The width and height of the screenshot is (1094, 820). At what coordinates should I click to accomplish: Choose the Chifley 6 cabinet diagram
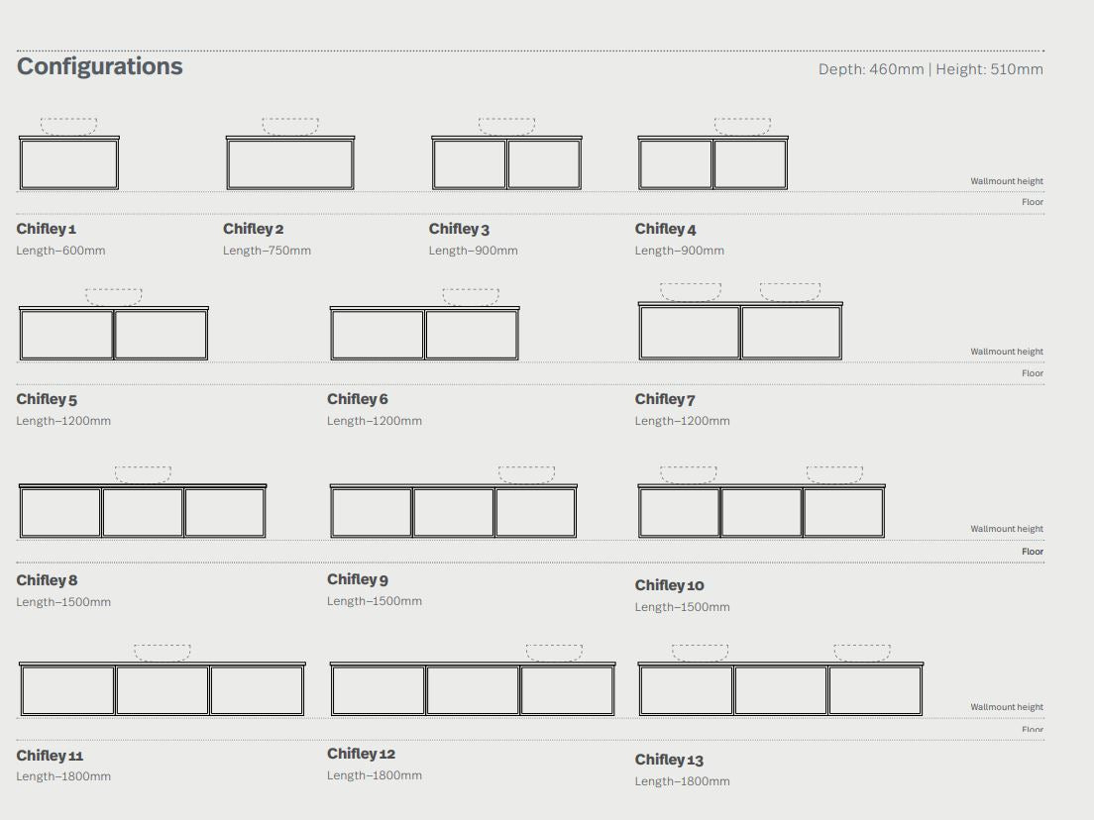tap(424, 335)
